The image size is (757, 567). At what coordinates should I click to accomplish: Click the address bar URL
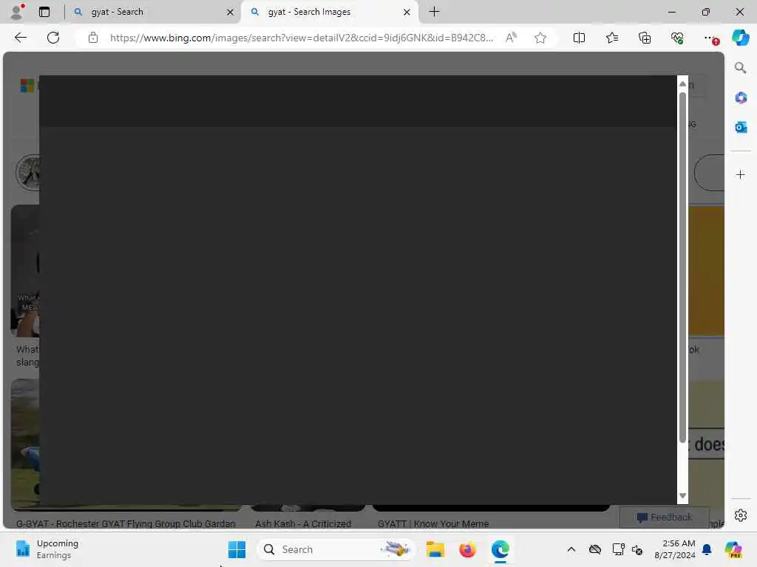click(302, 38)
